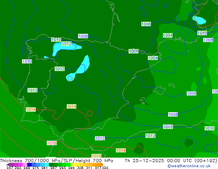Click the 320 legend value
The image size is (218, 169).
pyautogui.click(x=105, y=168)
